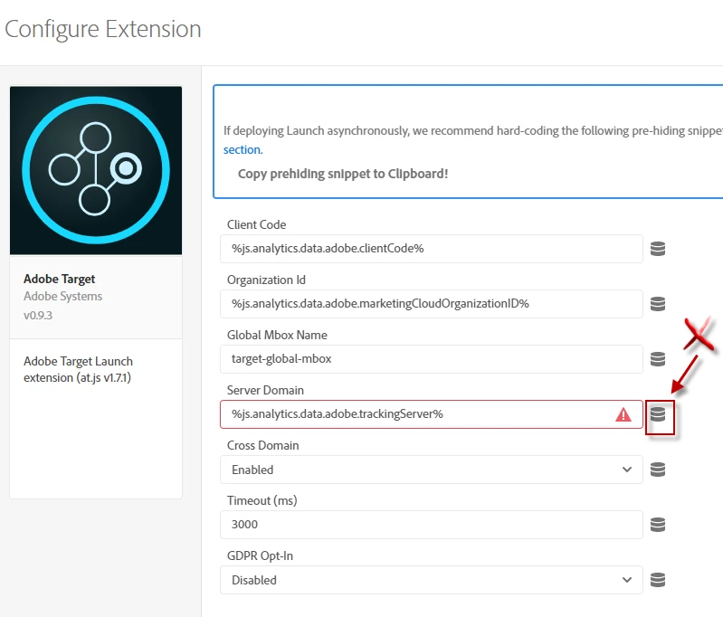Focus the Server Domain input field

(431, 414)
